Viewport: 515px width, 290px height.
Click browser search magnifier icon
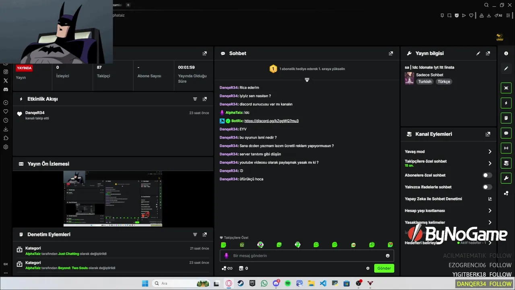[x=486, y=5]
